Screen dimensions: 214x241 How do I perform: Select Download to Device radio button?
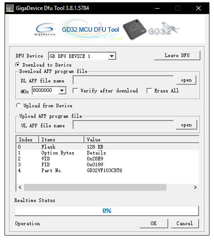pos(18,65)
